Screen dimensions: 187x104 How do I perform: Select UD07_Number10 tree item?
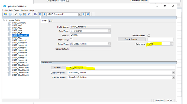(x=19, y=55)
